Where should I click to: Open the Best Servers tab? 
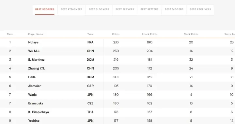click(125, 9)
